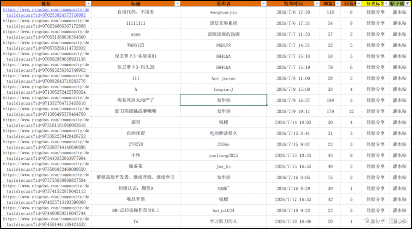Open the 标题 column filter dropdown
The height and width of the screenshot is (229, 412).
tap(177, 3)
